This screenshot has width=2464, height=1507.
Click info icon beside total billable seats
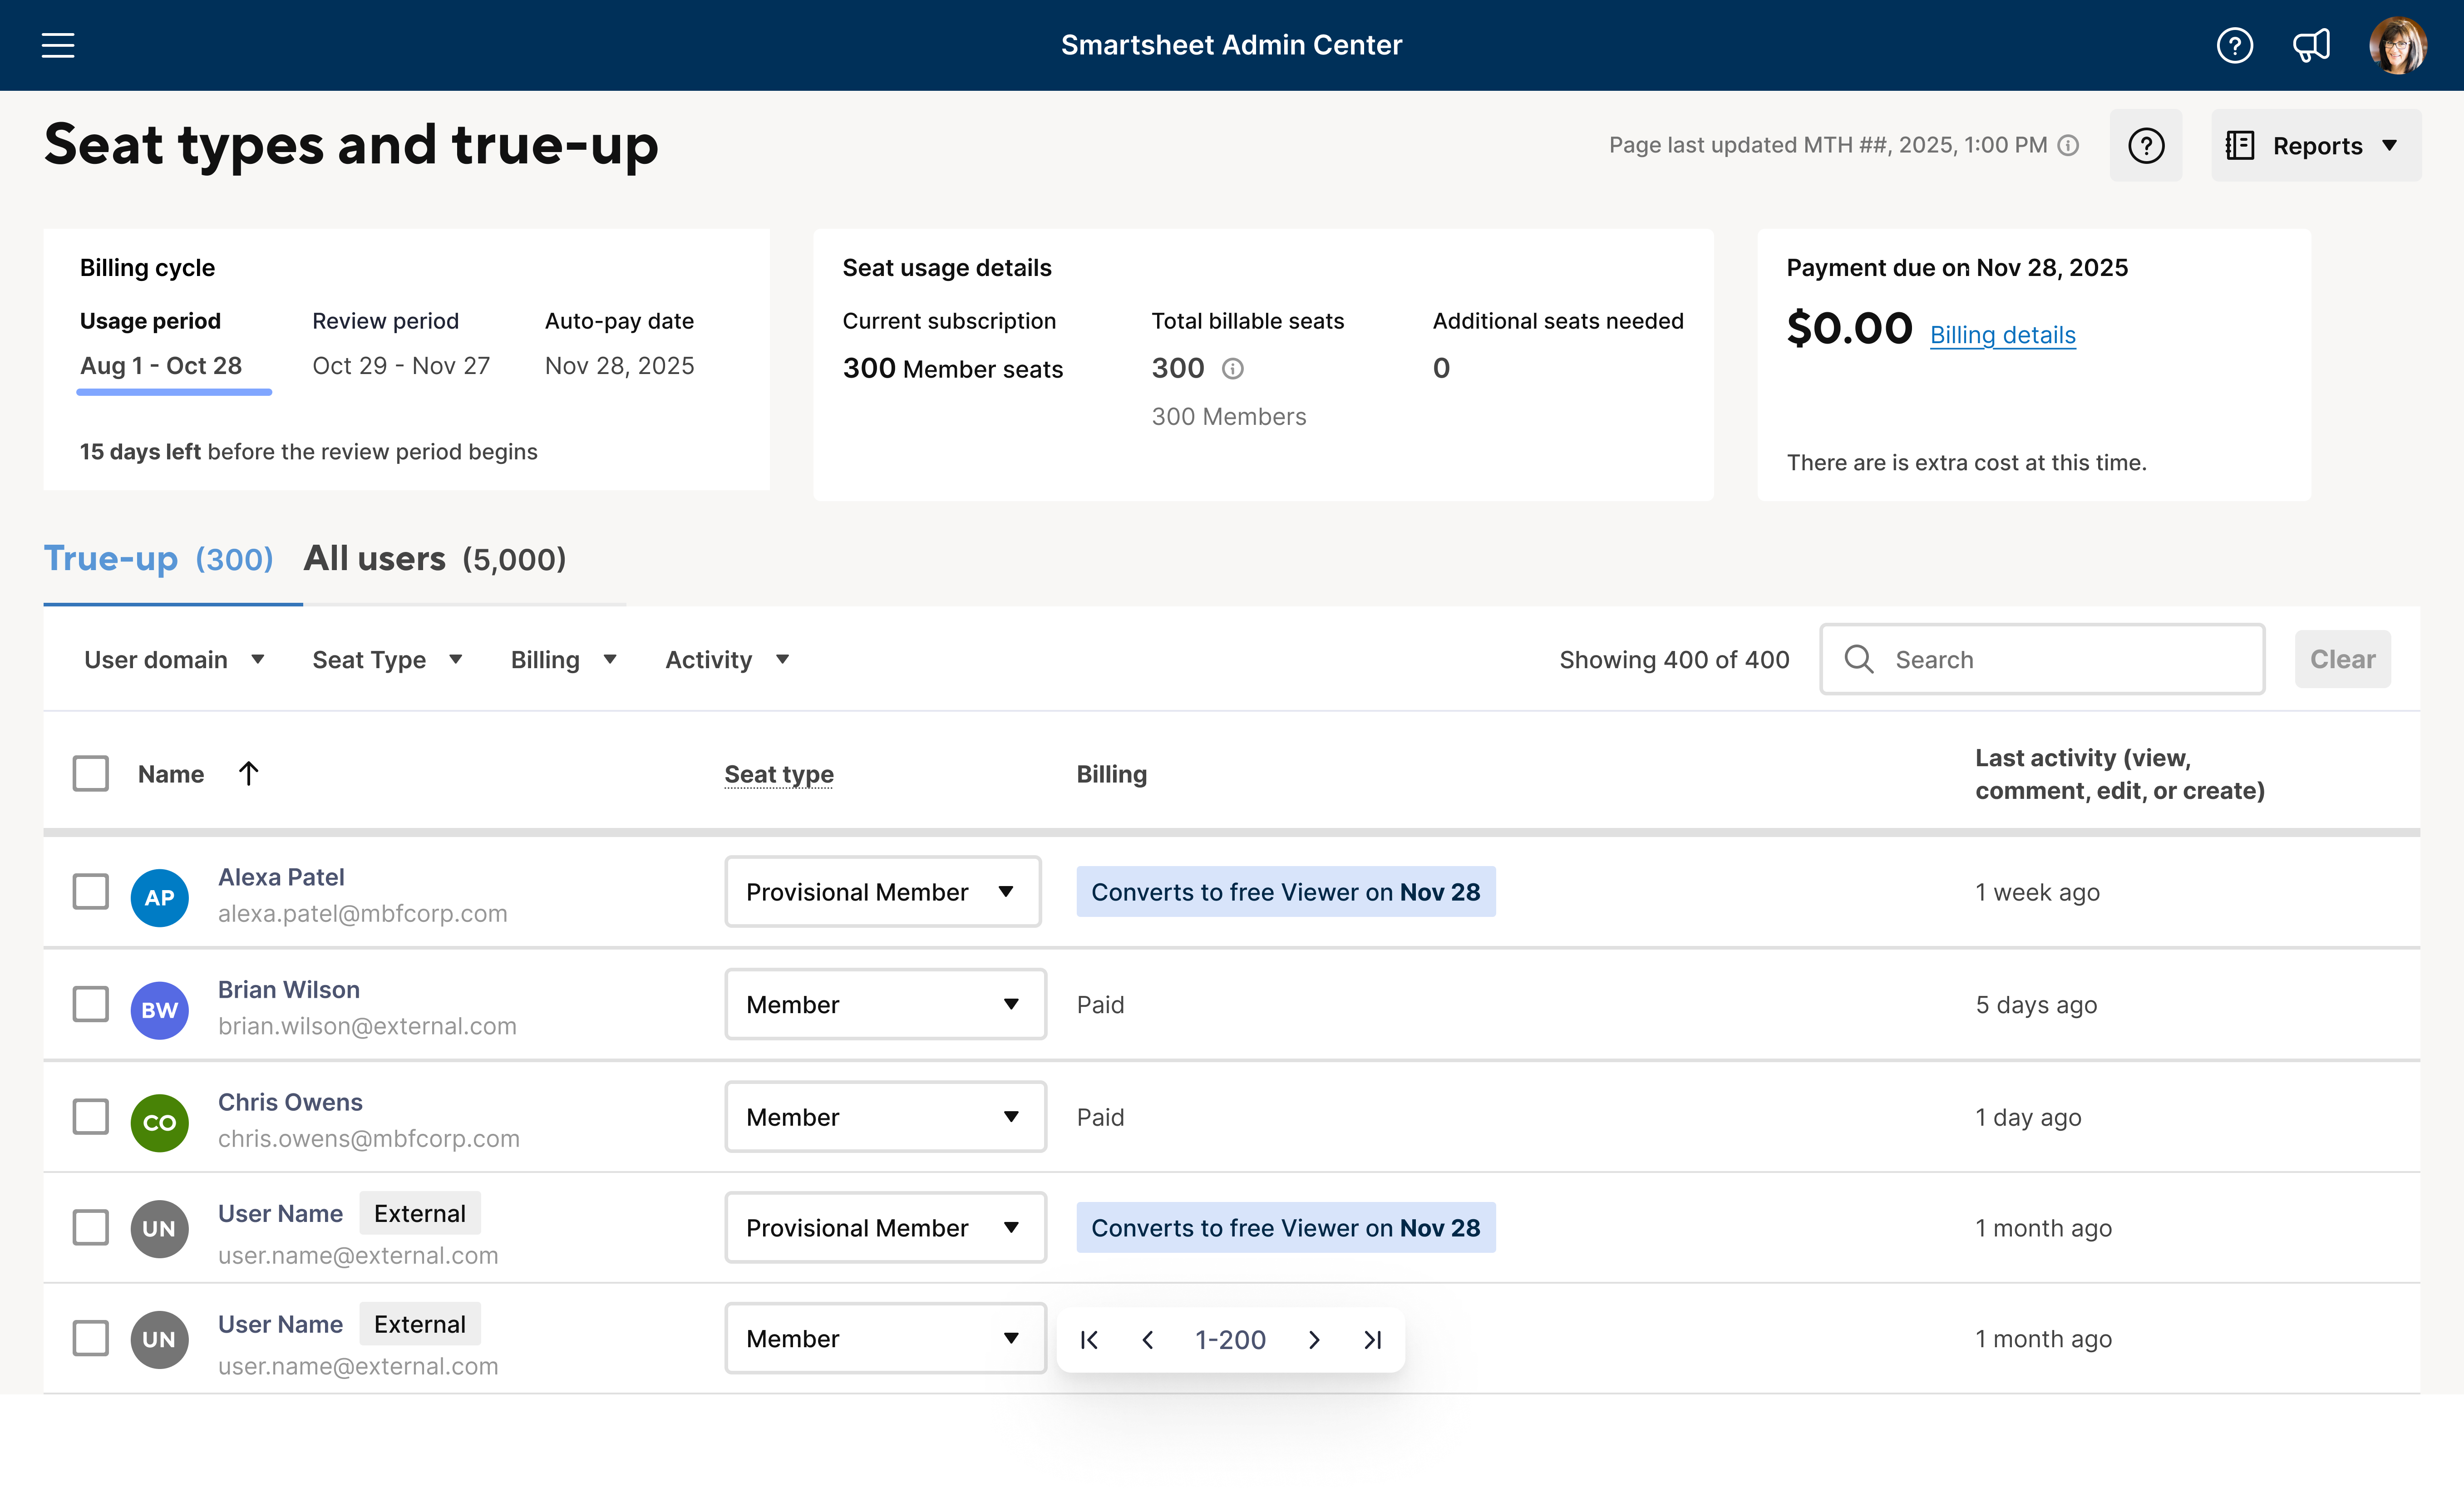click(x=1233, y=369)
